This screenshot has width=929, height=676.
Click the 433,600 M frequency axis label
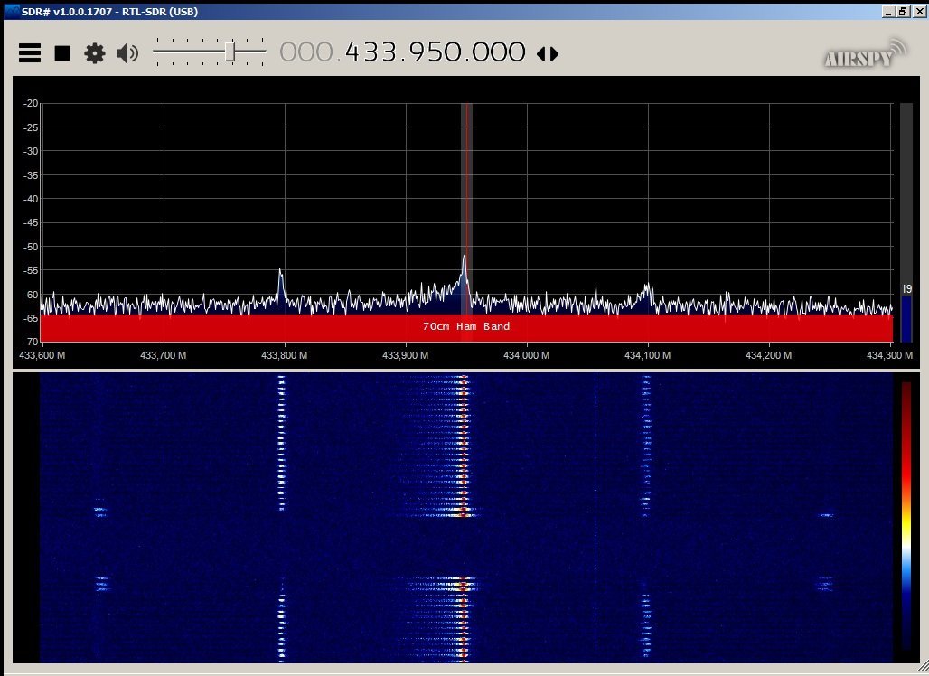coord(42,355)
